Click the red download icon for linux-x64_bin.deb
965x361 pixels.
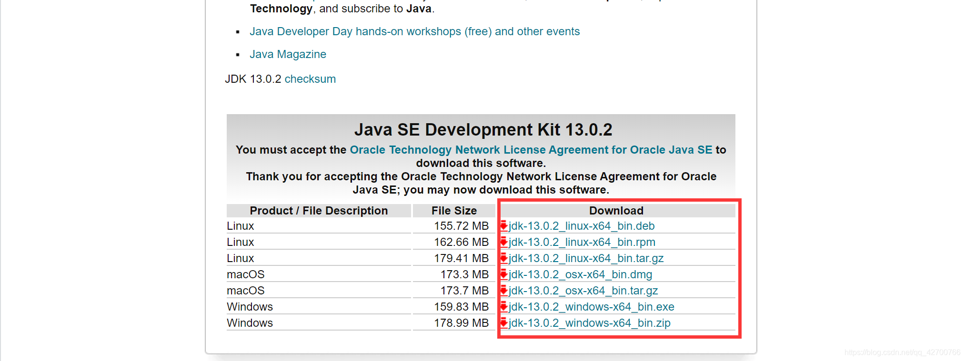pyautogui.click(x=504, y=225)
